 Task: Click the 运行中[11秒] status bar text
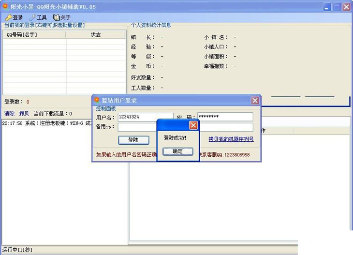coord(17,250)
